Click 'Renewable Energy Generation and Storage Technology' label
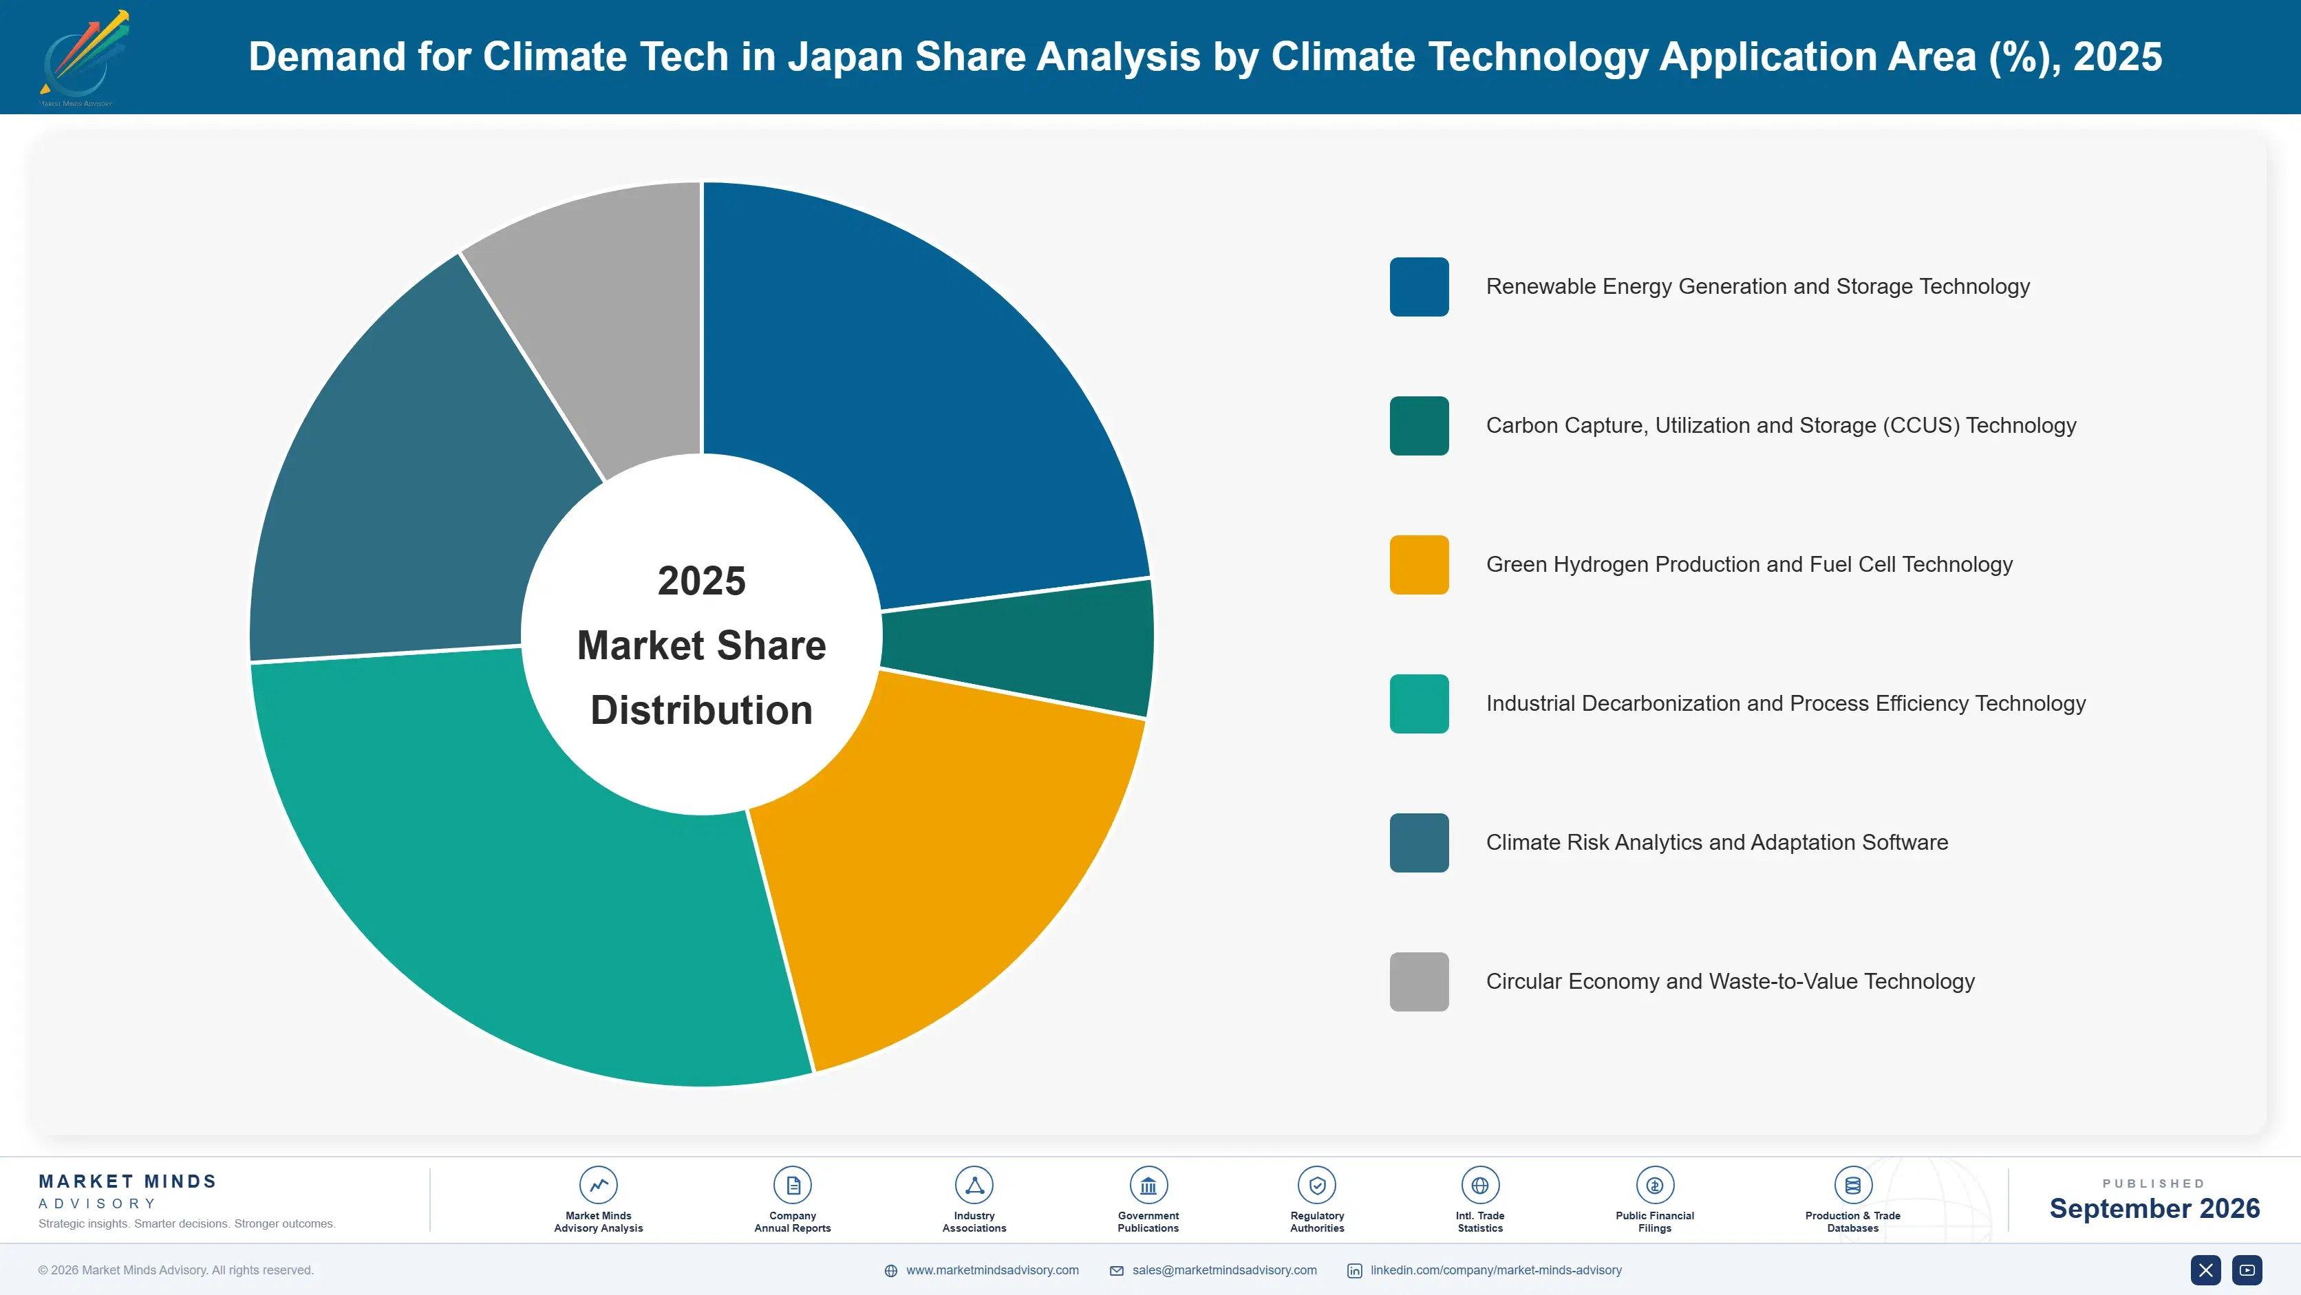 click(x=1757, y=287)
